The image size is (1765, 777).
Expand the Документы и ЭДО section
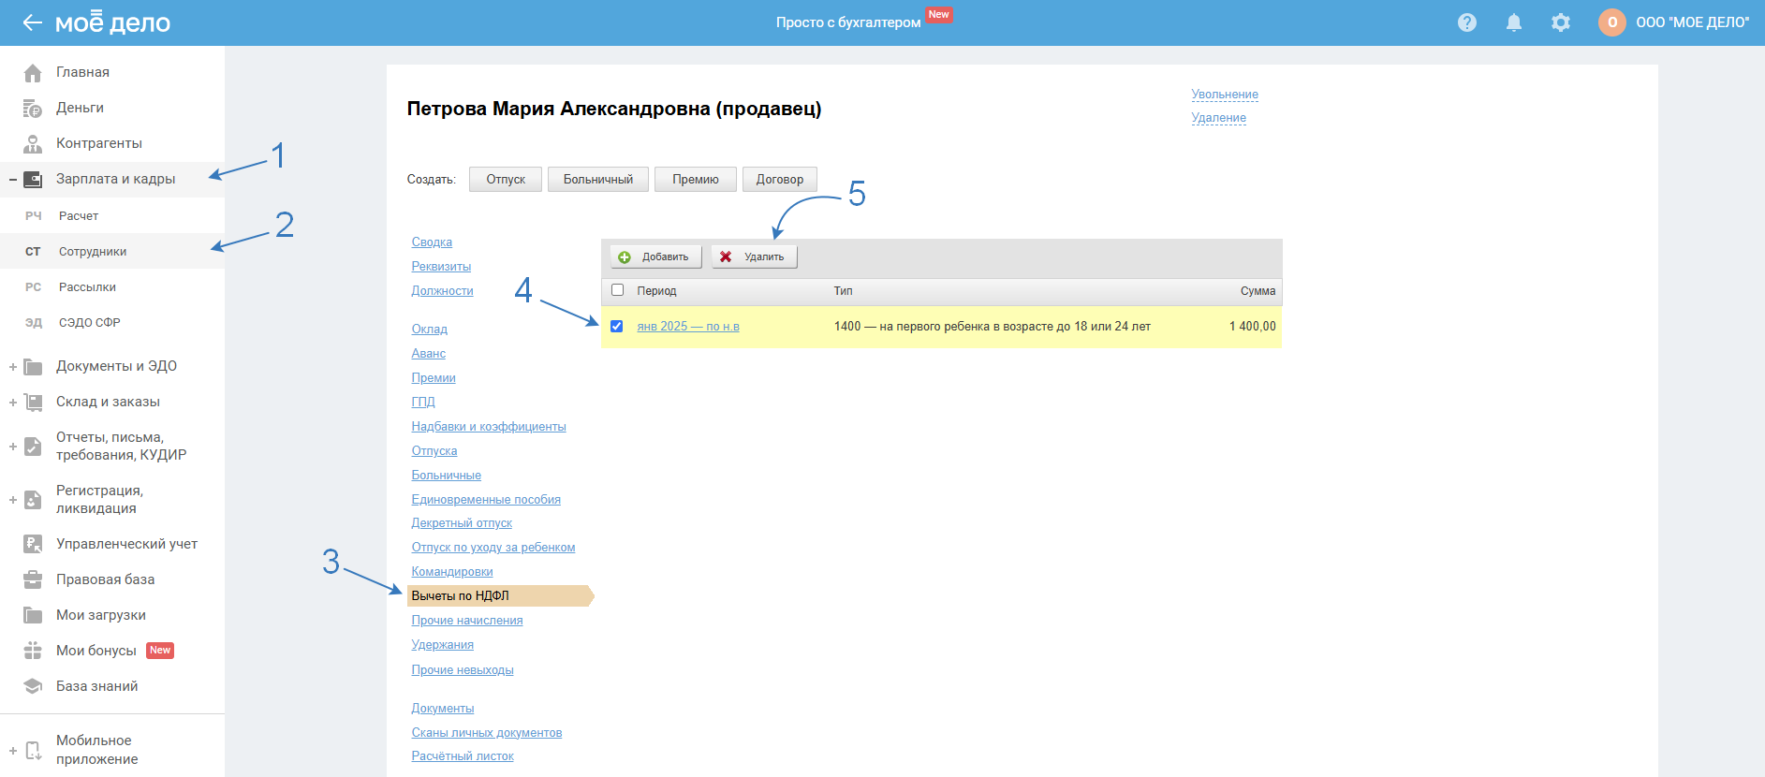click(x=13, y=367)
